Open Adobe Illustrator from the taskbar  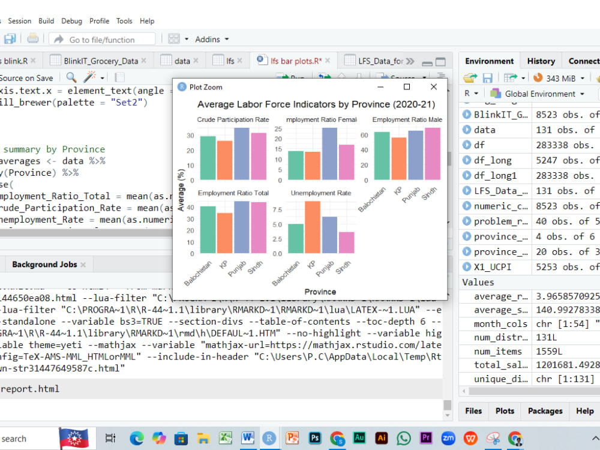click(x=382, y=438)
